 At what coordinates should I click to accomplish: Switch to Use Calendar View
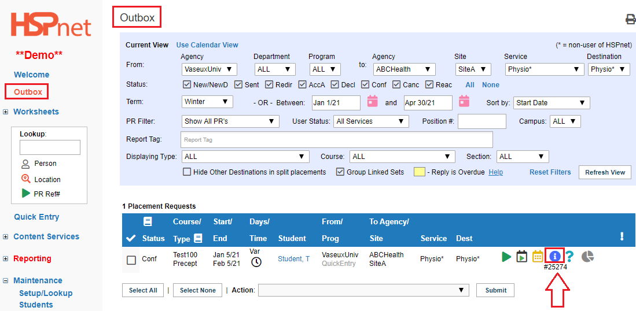207,45
